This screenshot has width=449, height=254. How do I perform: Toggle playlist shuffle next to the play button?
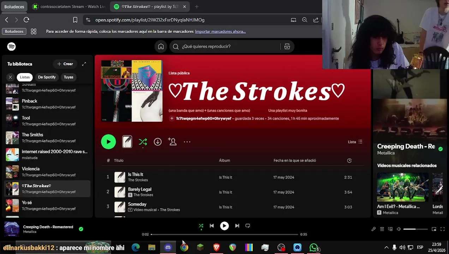pyautogui.click(x=143, y=142)
